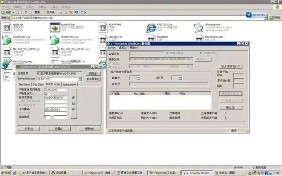Select the AutoPXE.bat file icon
The image size is (282, 176).
click(55, 27)
